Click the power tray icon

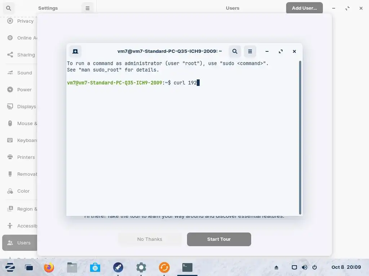314,267
